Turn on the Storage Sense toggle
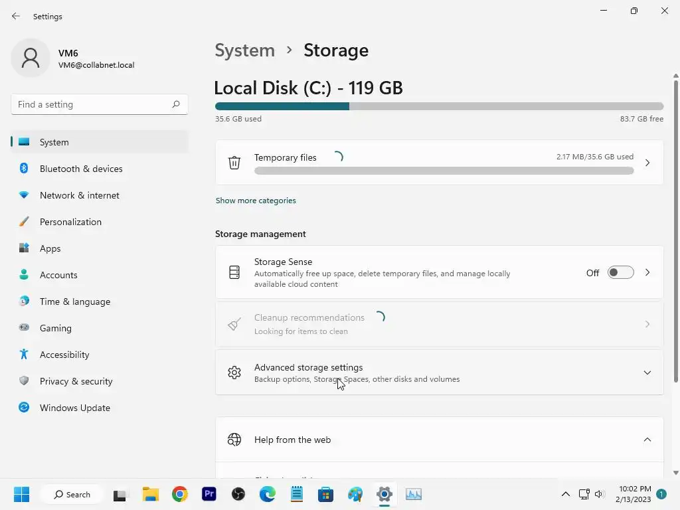The height and width of the screenshot is (510, 680). pos(620,272)
